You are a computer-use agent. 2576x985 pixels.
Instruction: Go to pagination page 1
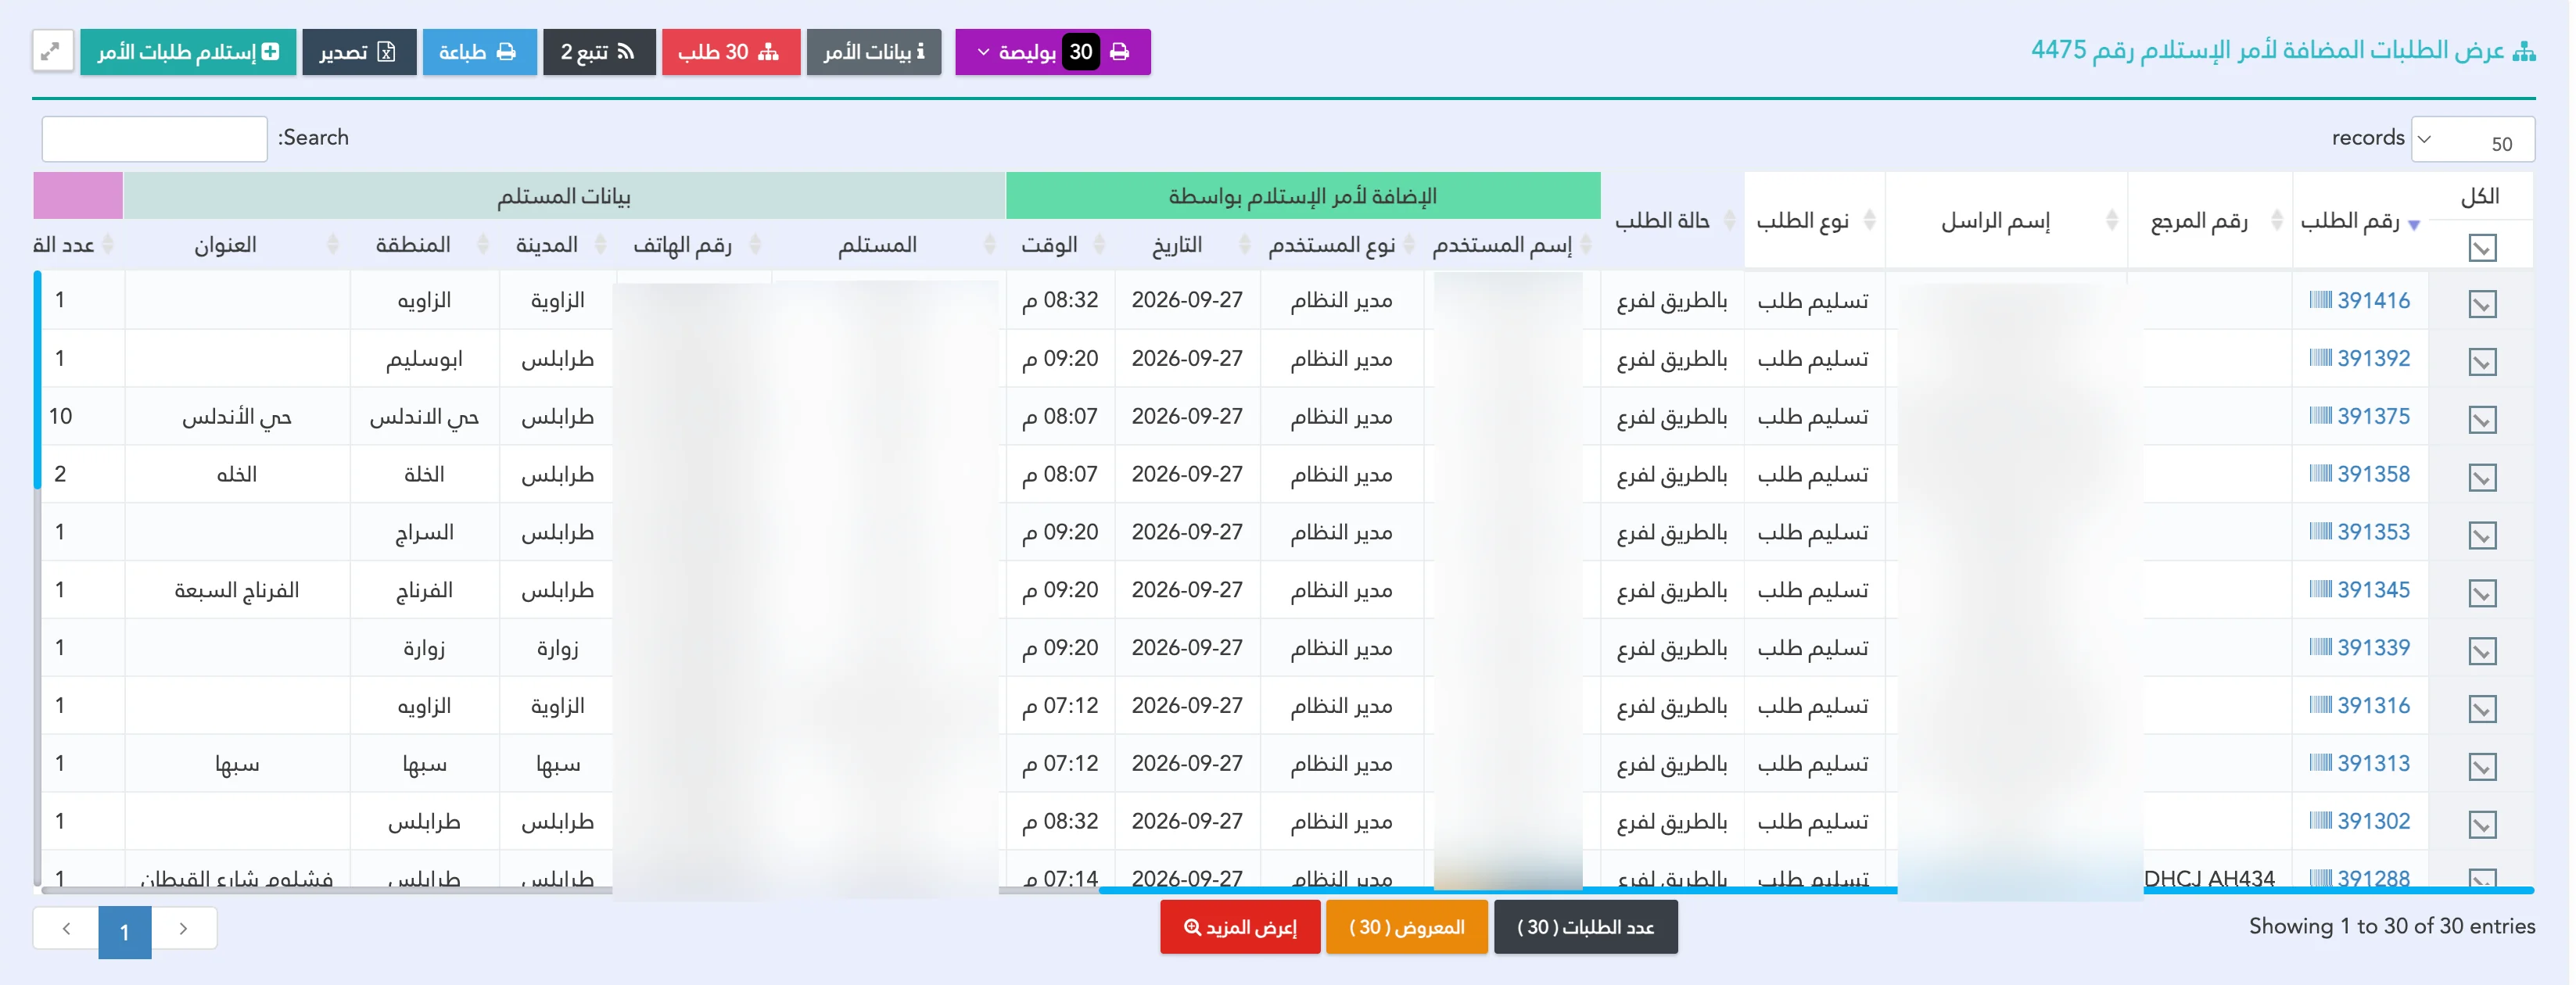[125, 931]
